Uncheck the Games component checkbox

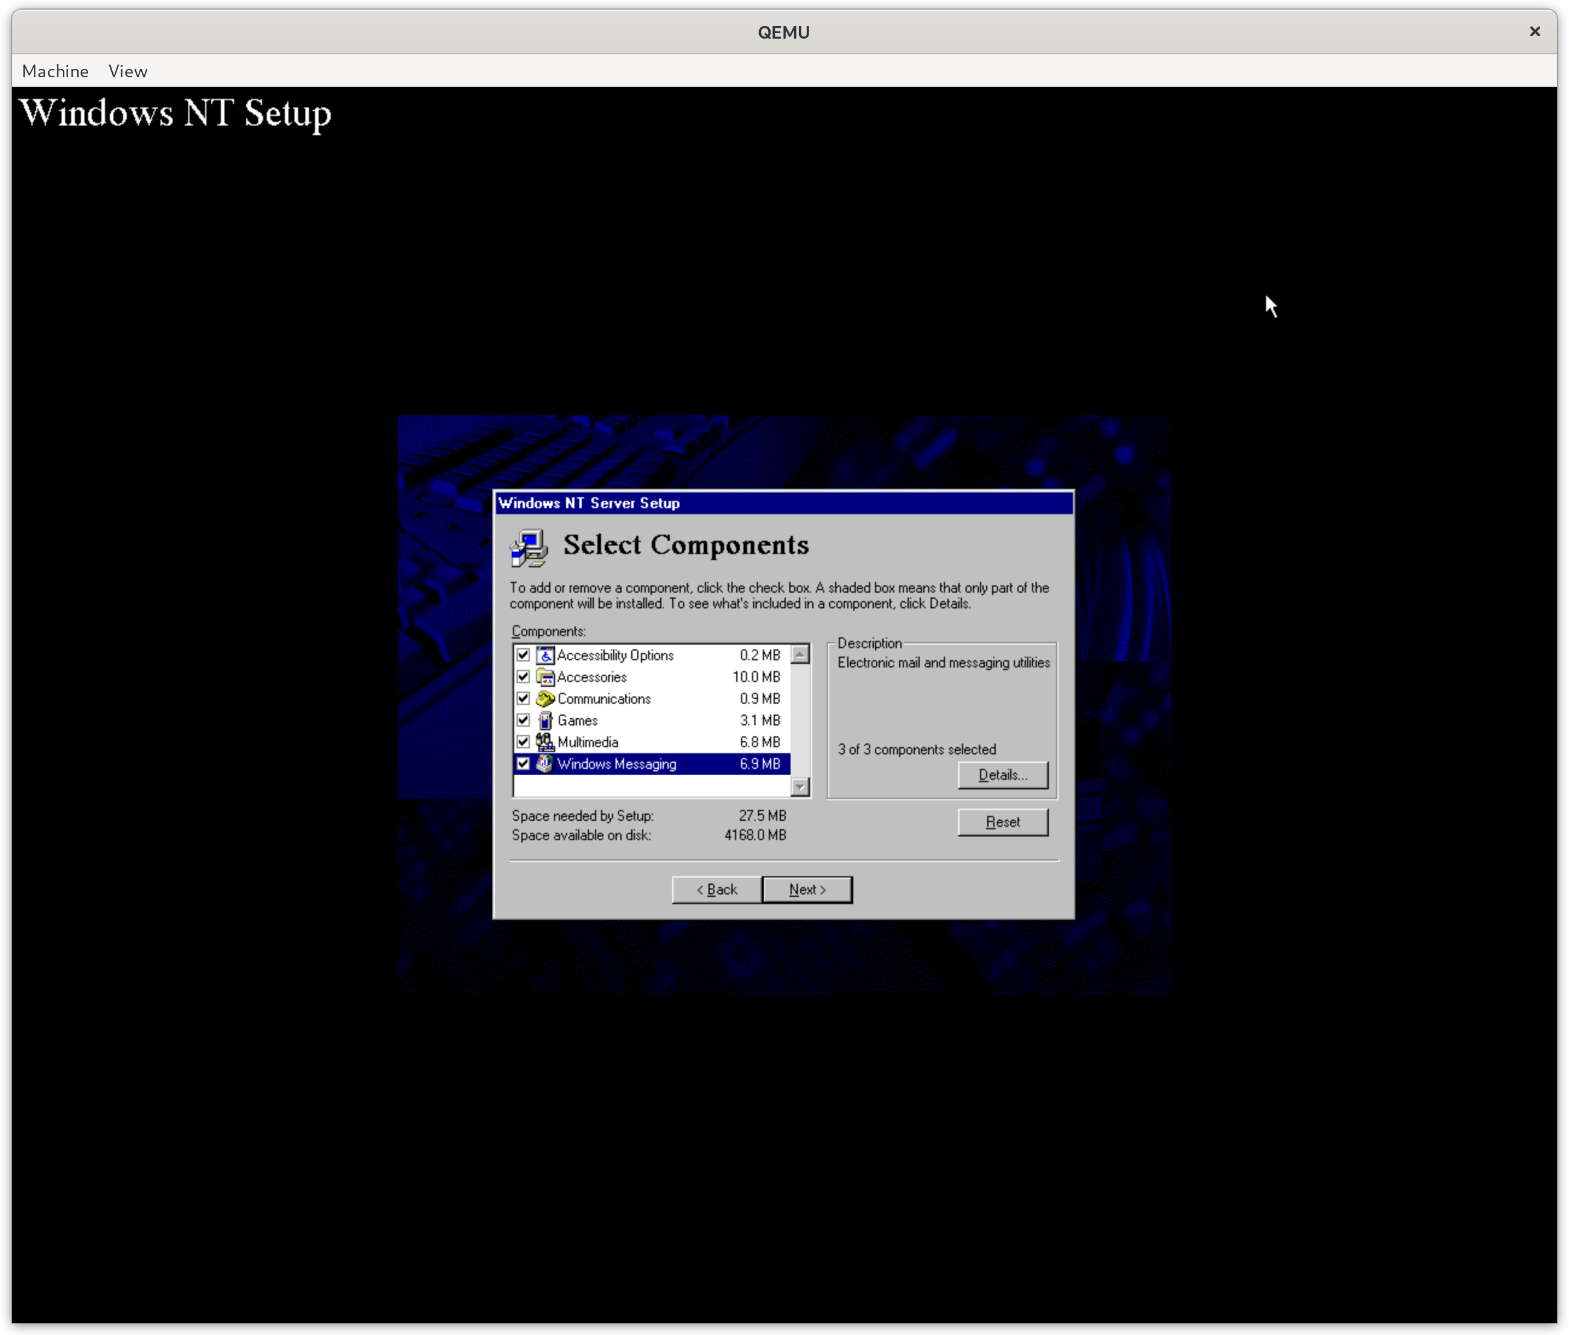[523, 721]
